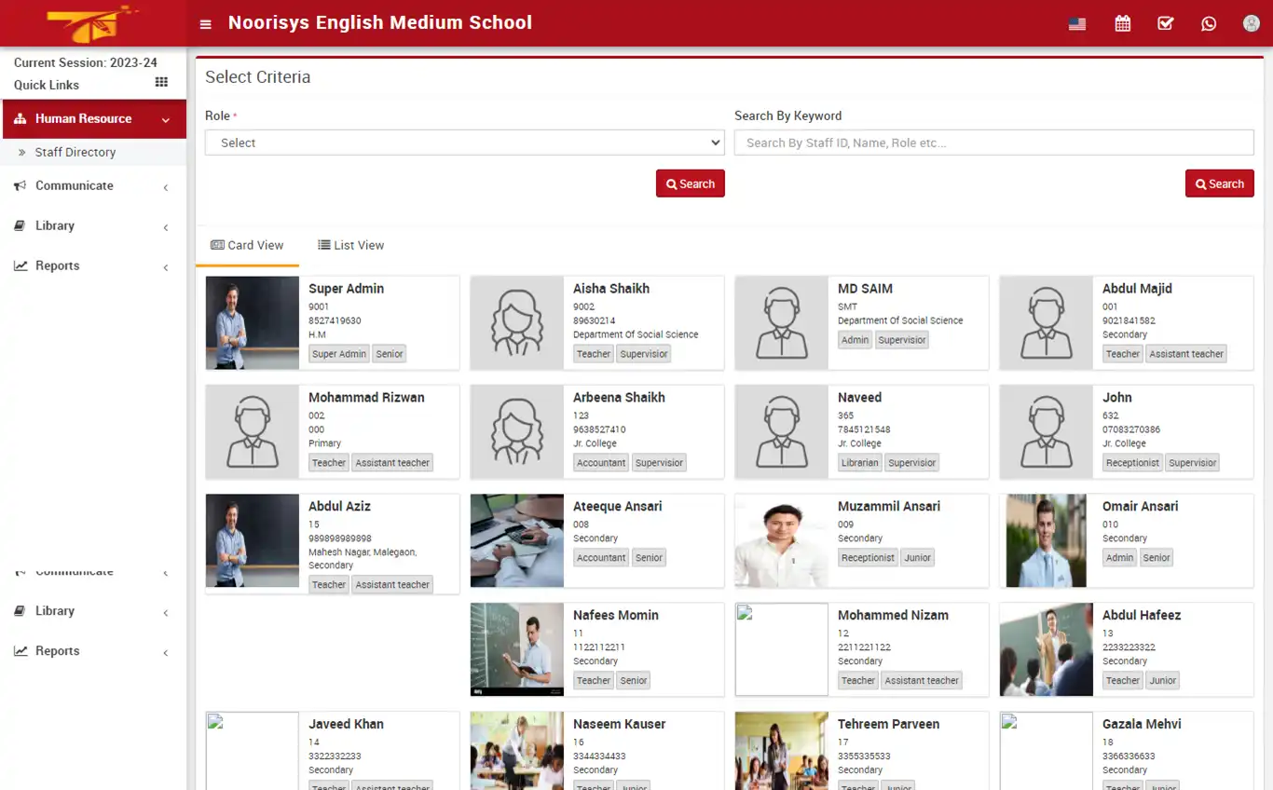This screenshot has height=790, width=1273.
Task: Click the Communicate megaphone icon in the sidebar
Action: click(21, 185)
